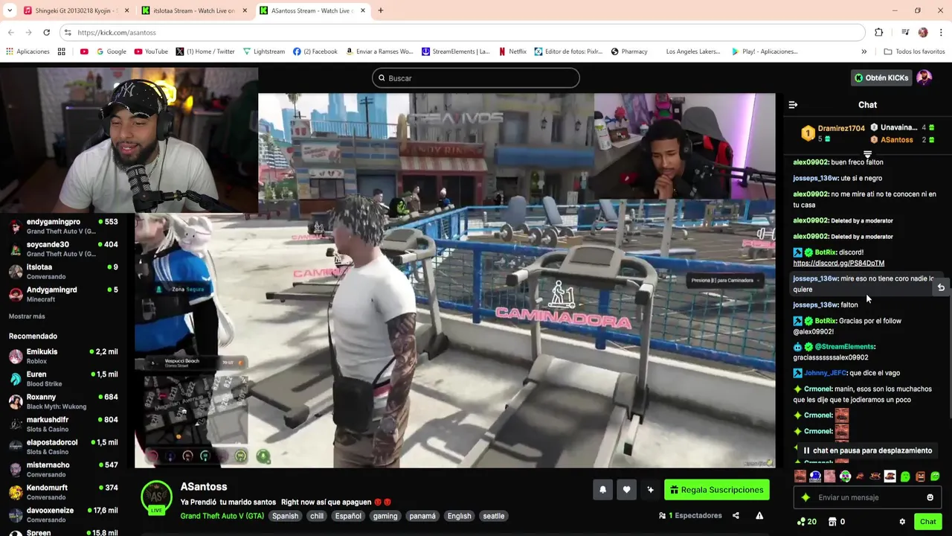Click the Buscar search field
Screen dimensions: 952x536
point(476,78)
